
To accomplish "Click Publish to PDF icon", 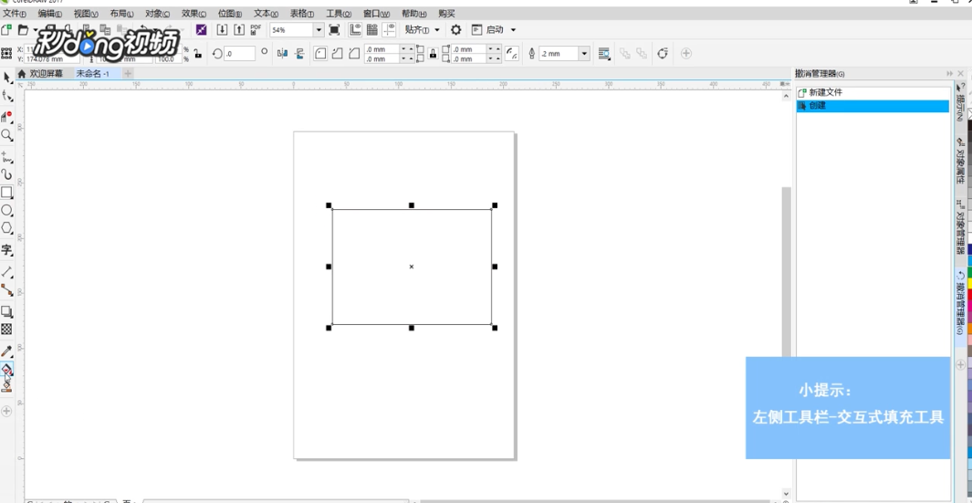I will 256,30.
